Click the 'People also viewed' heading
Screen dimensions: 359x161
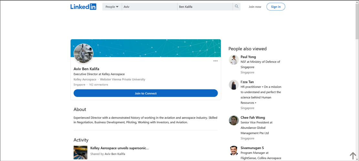[x=248, y=49]
